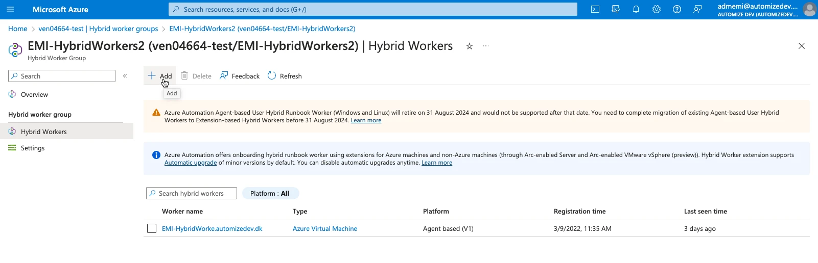The image size is (818, 263).
Task: Refresh the hybrid workers list
Action: [x=285, y=76]
